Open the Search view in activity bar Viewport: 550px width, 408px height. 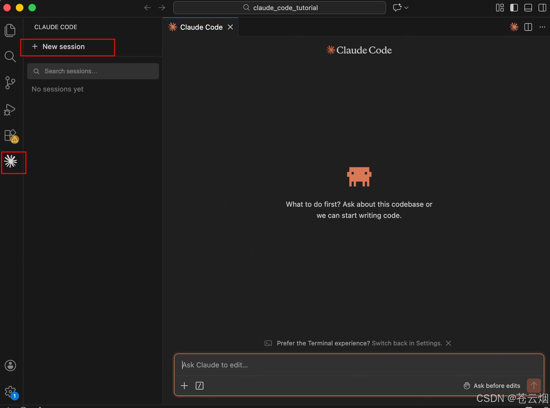pos(10,56)
